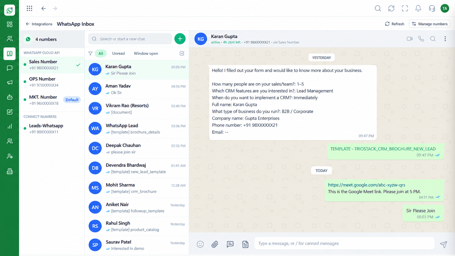Open Aman Yadav chat

[137, 89]
